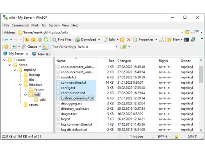Click the lock icon in status bar
Image resolution: width=205 pixels, height=153 pixels.
176,136
